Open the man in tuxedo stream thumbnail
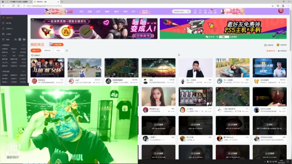This screenshot has height=164, width=292. click(x=195, y=68)
